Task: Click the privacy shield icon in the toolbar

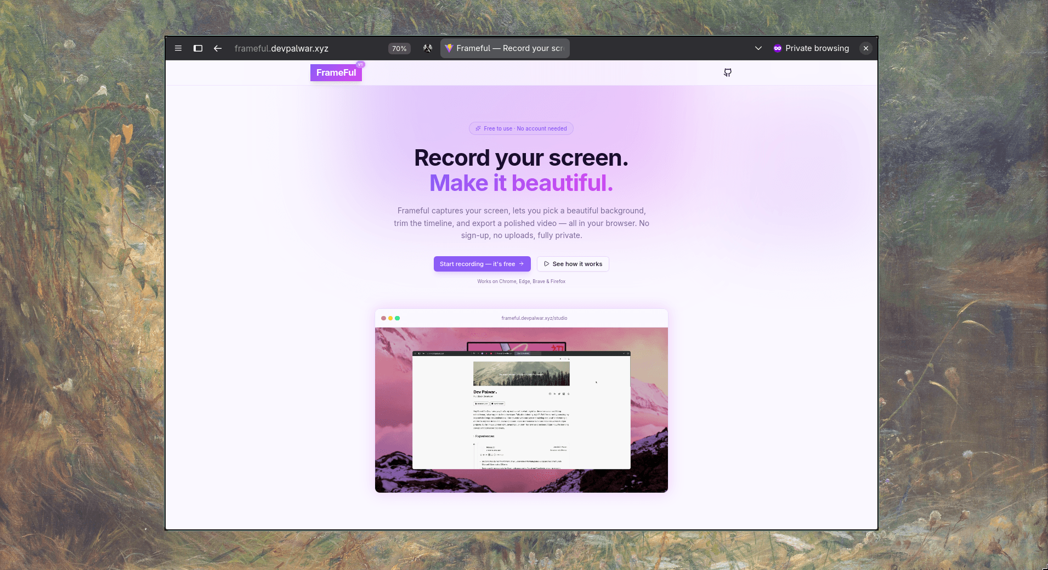Action: [427, 48]
